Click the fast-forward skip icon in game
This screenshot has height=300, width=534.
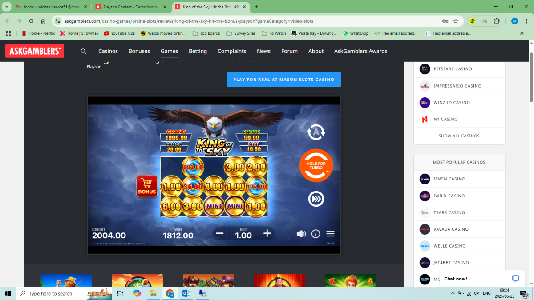[316, 199]
